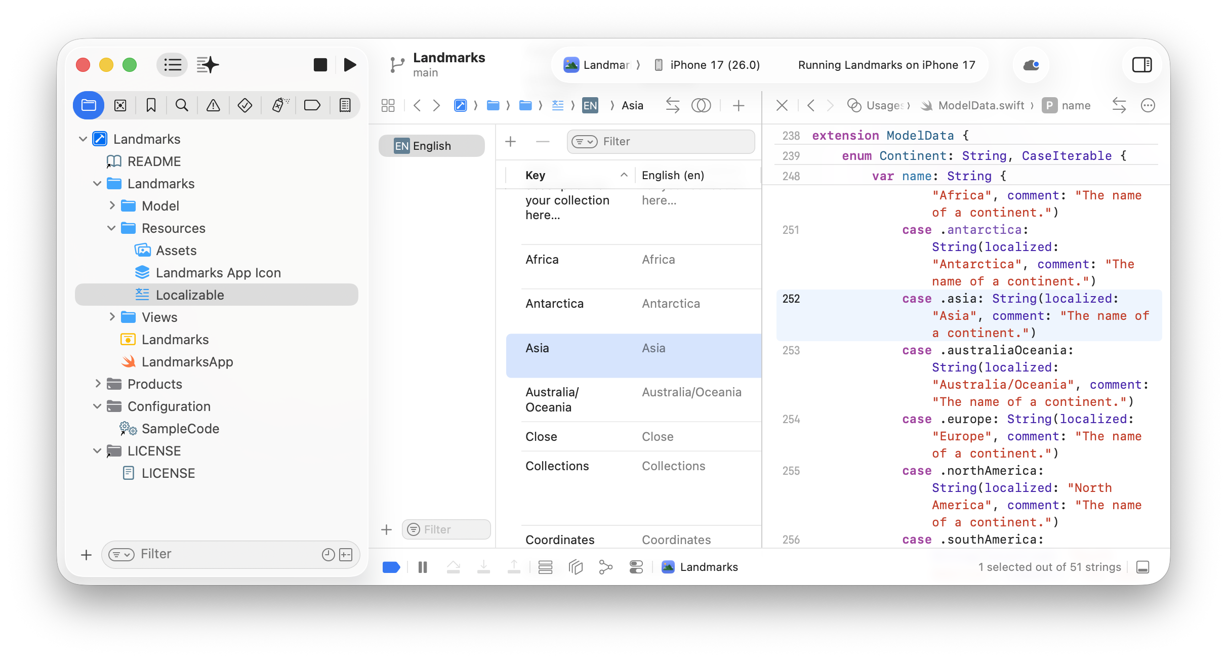Open the view stack debug icon
1227x660 pixels.
click(x=545, y=567)
